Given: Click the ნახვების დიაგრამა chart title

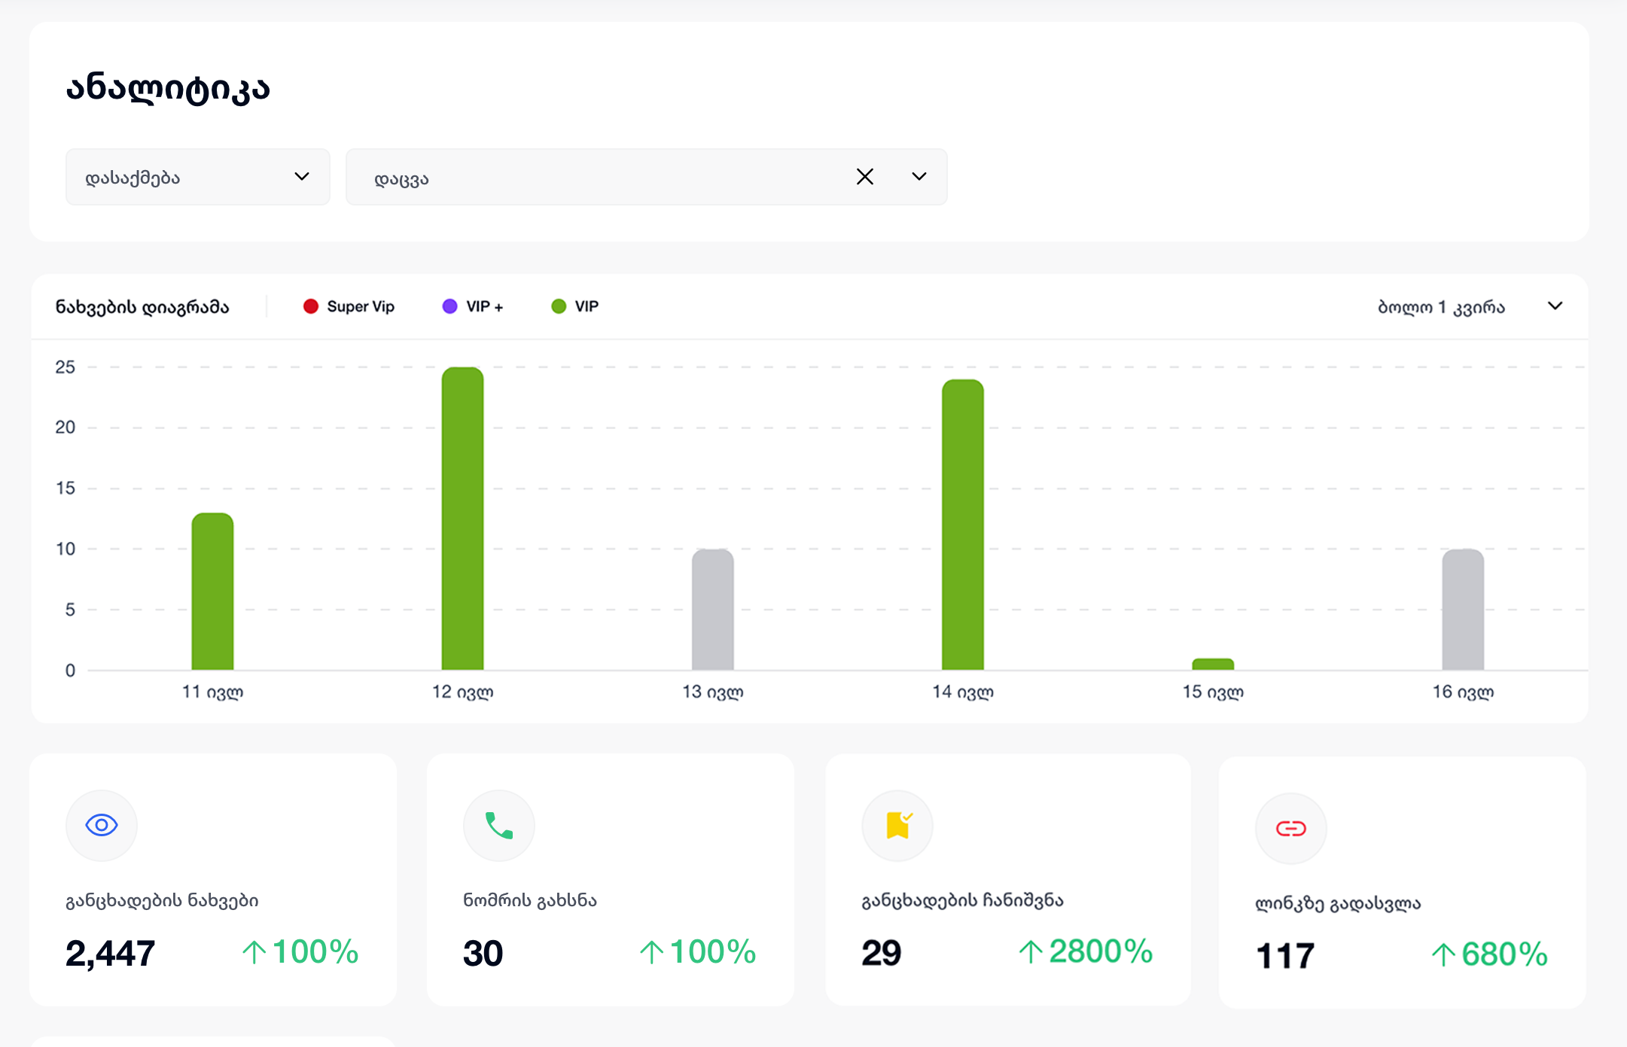Looking at the screenshot, I should 142,307.
